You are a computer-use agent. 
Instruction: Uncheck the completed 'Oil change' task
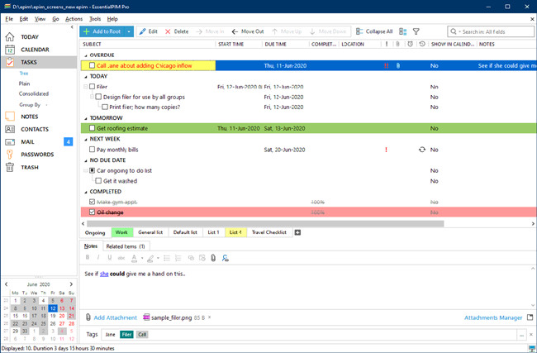point(92,212)
